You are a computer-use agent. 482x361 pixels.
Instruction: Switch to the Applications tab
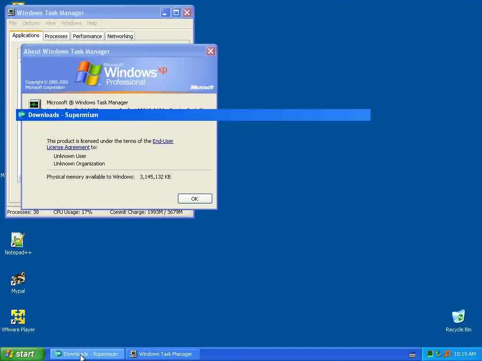[26, 35]
